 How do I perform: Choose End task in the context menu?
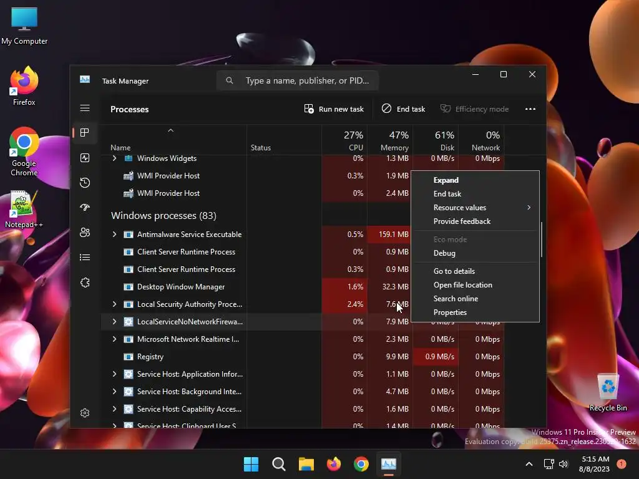(x=475, y=194)
